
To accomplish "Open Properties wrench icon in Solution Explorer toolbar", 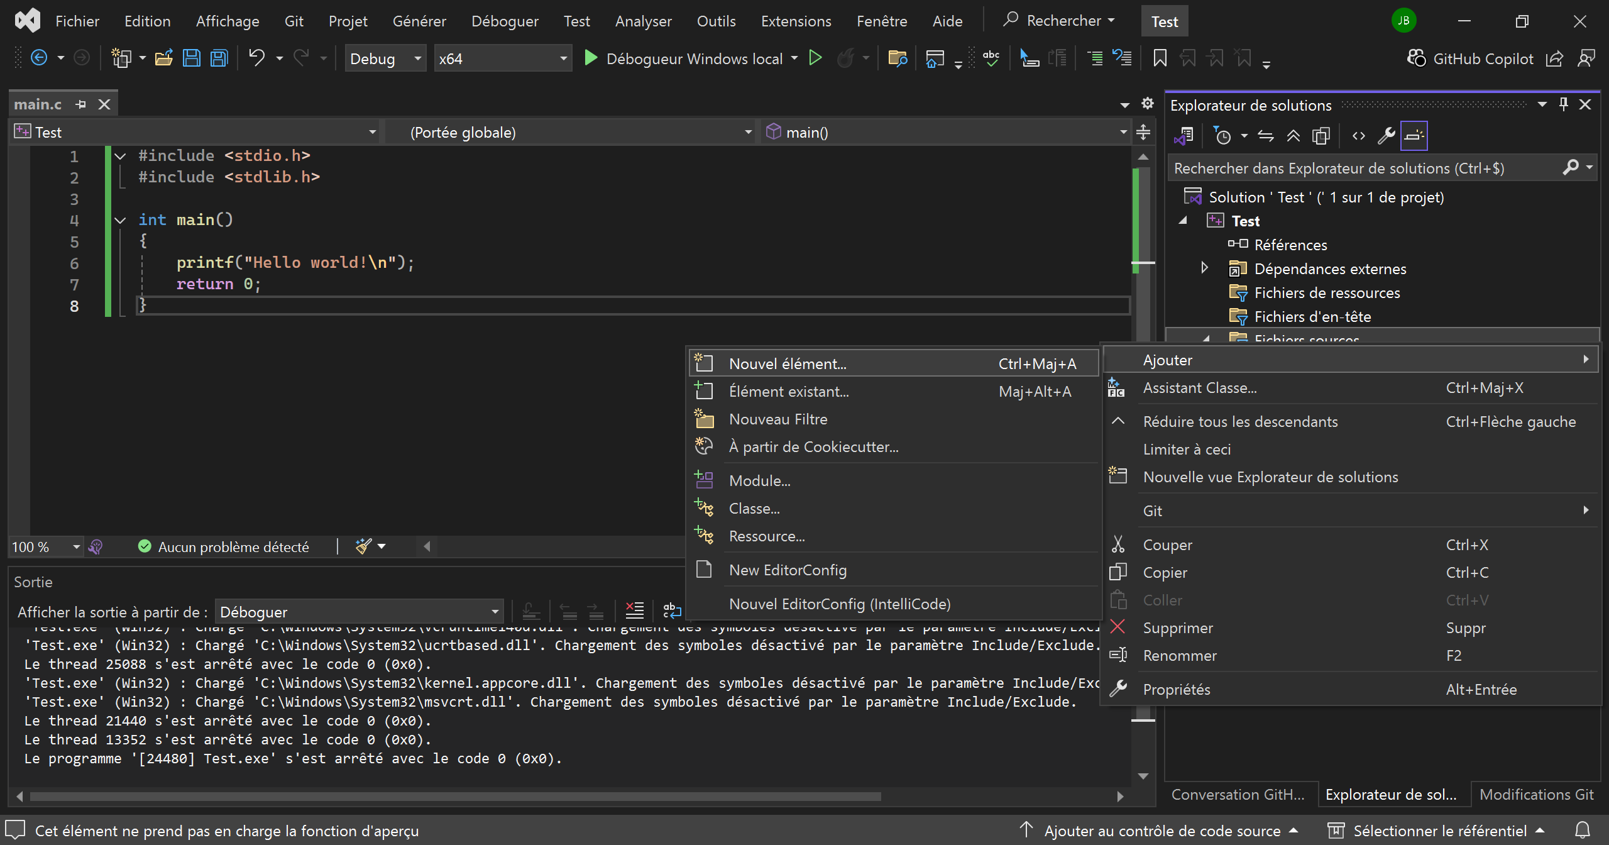I will pos(1386,136).
